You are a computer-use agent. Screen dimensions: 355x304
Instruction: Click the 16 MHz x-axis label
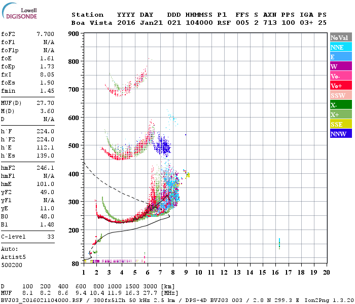coord(275,273)
